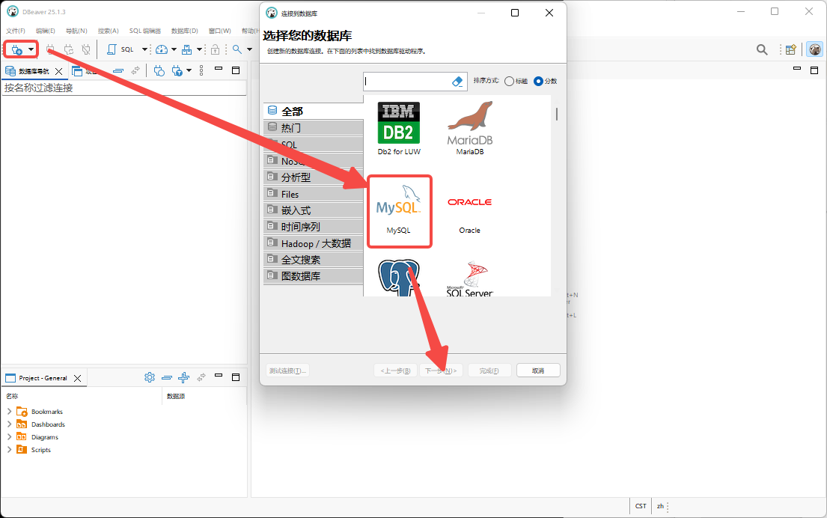Close the Project - General tab
The height and width of the screenshot is (518, 827).
78,378
